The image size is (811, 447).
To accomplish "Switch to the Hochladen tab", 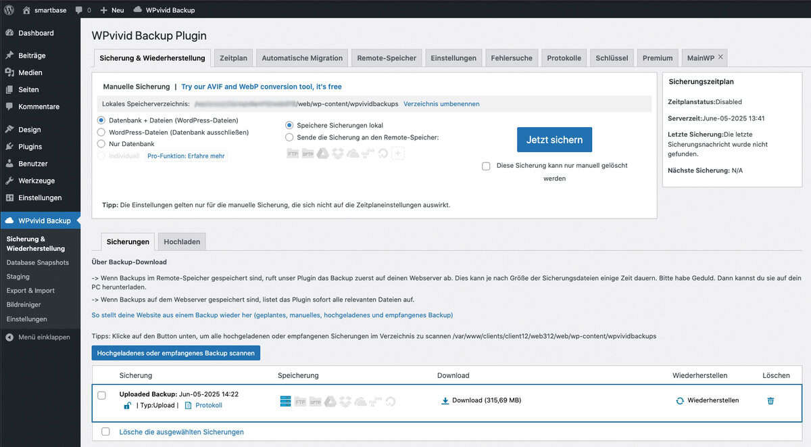I will (x=182, y=241).
